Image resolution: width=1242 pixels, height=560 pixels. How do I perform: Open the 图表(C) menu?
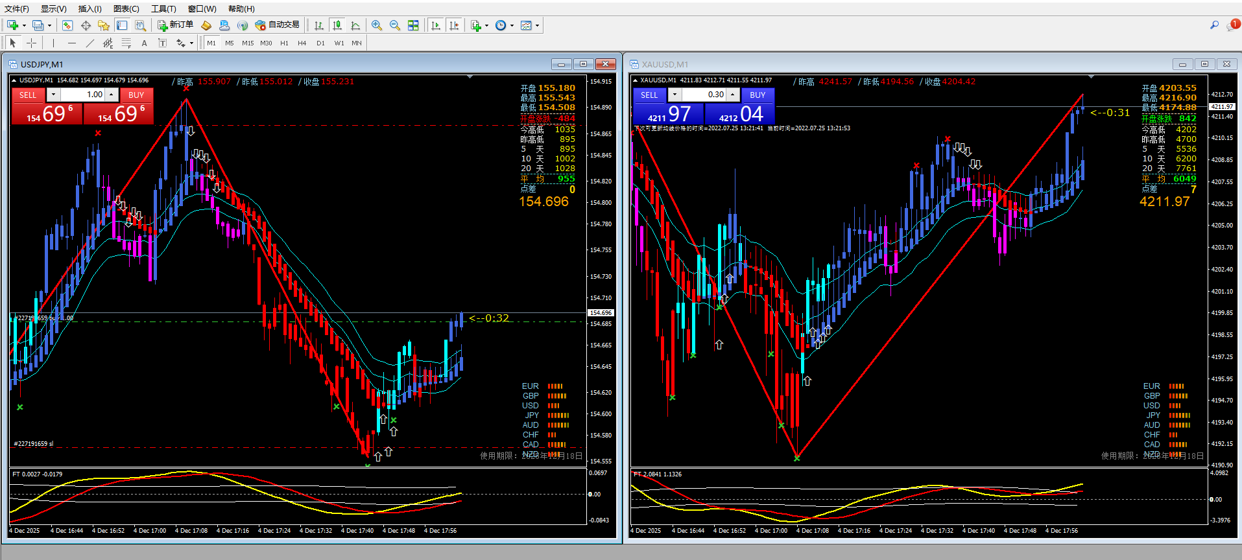coord(126,9)
